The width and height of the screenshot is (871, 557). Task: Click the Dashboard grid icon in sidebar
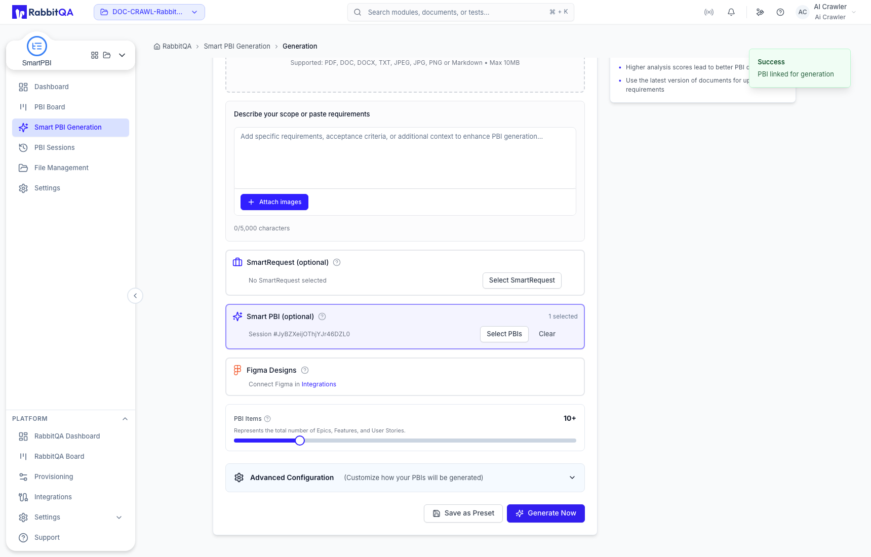tap(23, 87)
